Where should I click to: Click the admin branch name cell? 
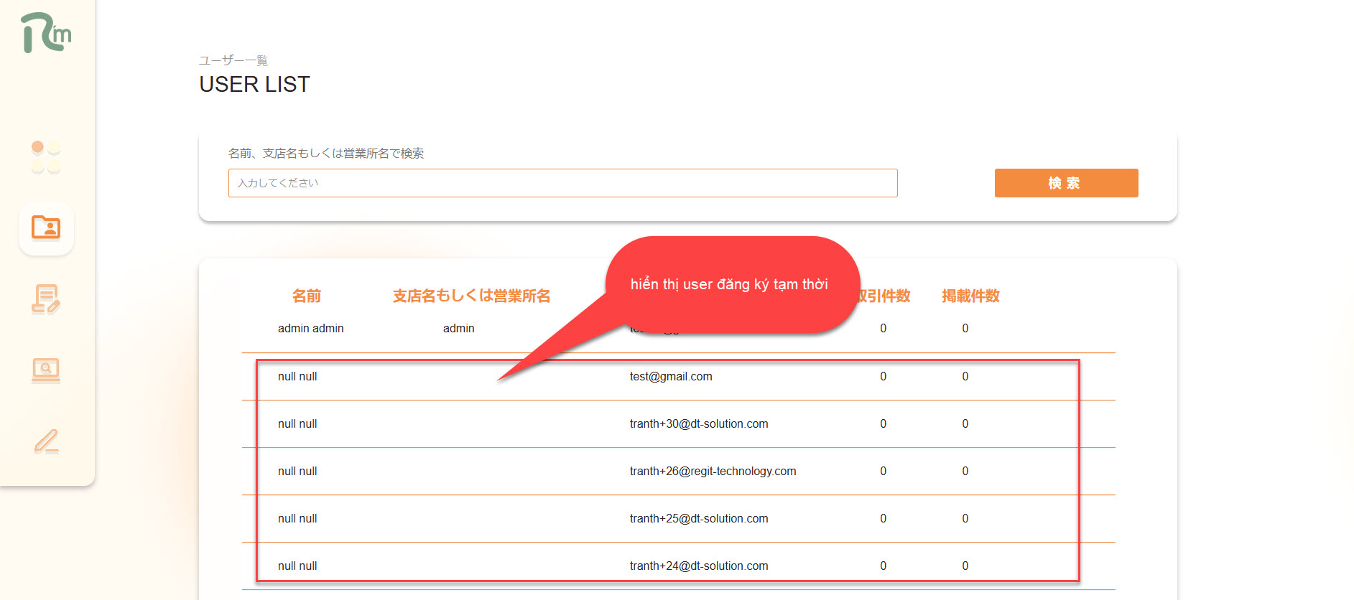458,328
